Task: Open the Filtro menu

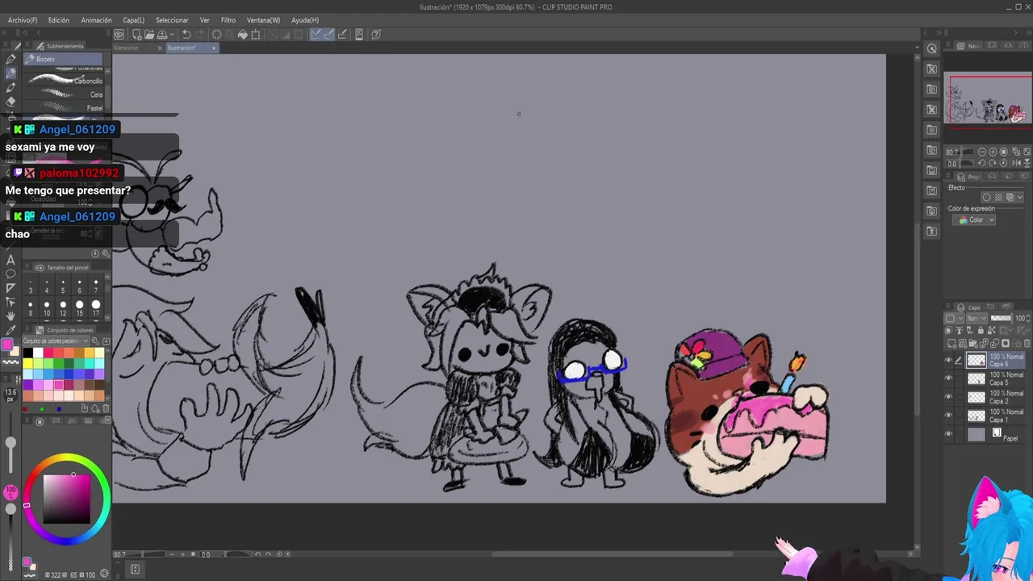Action: (x=228, y=20)
